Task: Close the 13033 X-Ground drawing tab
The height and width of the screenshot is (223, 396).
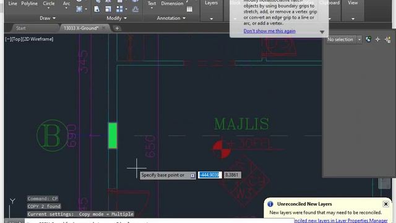Action: pos(103,28)
